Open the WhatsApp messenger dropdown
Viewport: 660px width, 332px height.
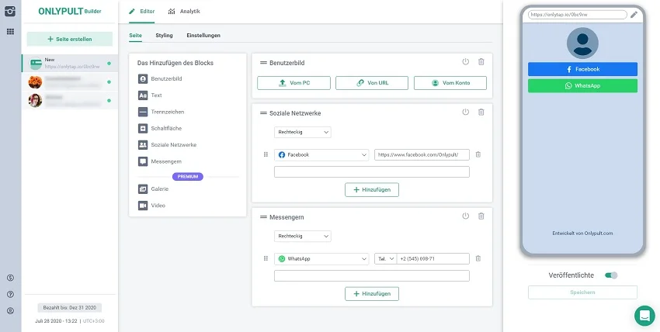(x=321, y=258)
